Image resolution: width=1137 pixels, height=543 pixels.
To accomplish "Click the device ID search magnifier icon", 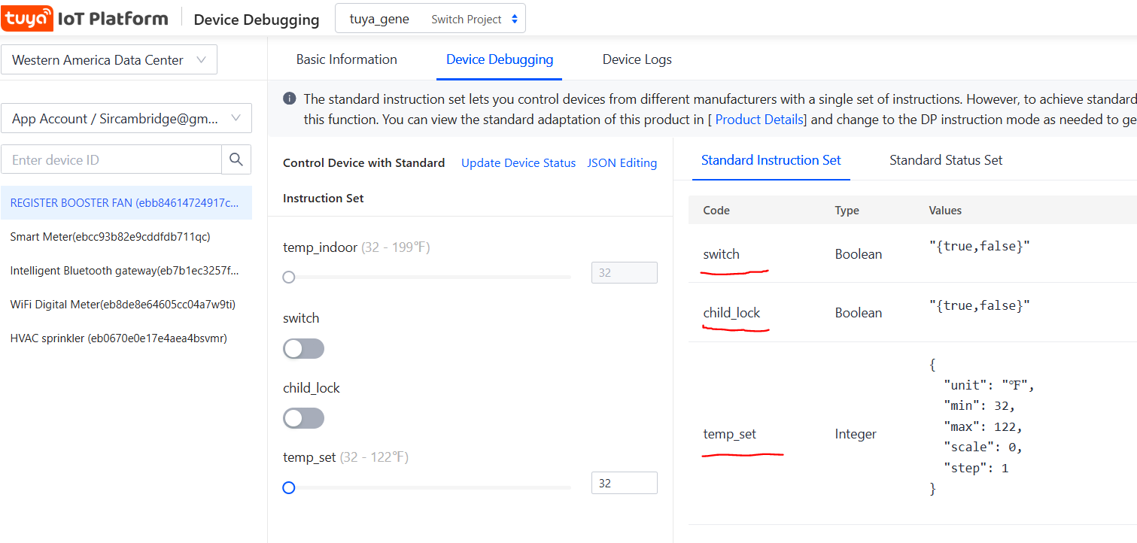I will [x=236, y=159].
